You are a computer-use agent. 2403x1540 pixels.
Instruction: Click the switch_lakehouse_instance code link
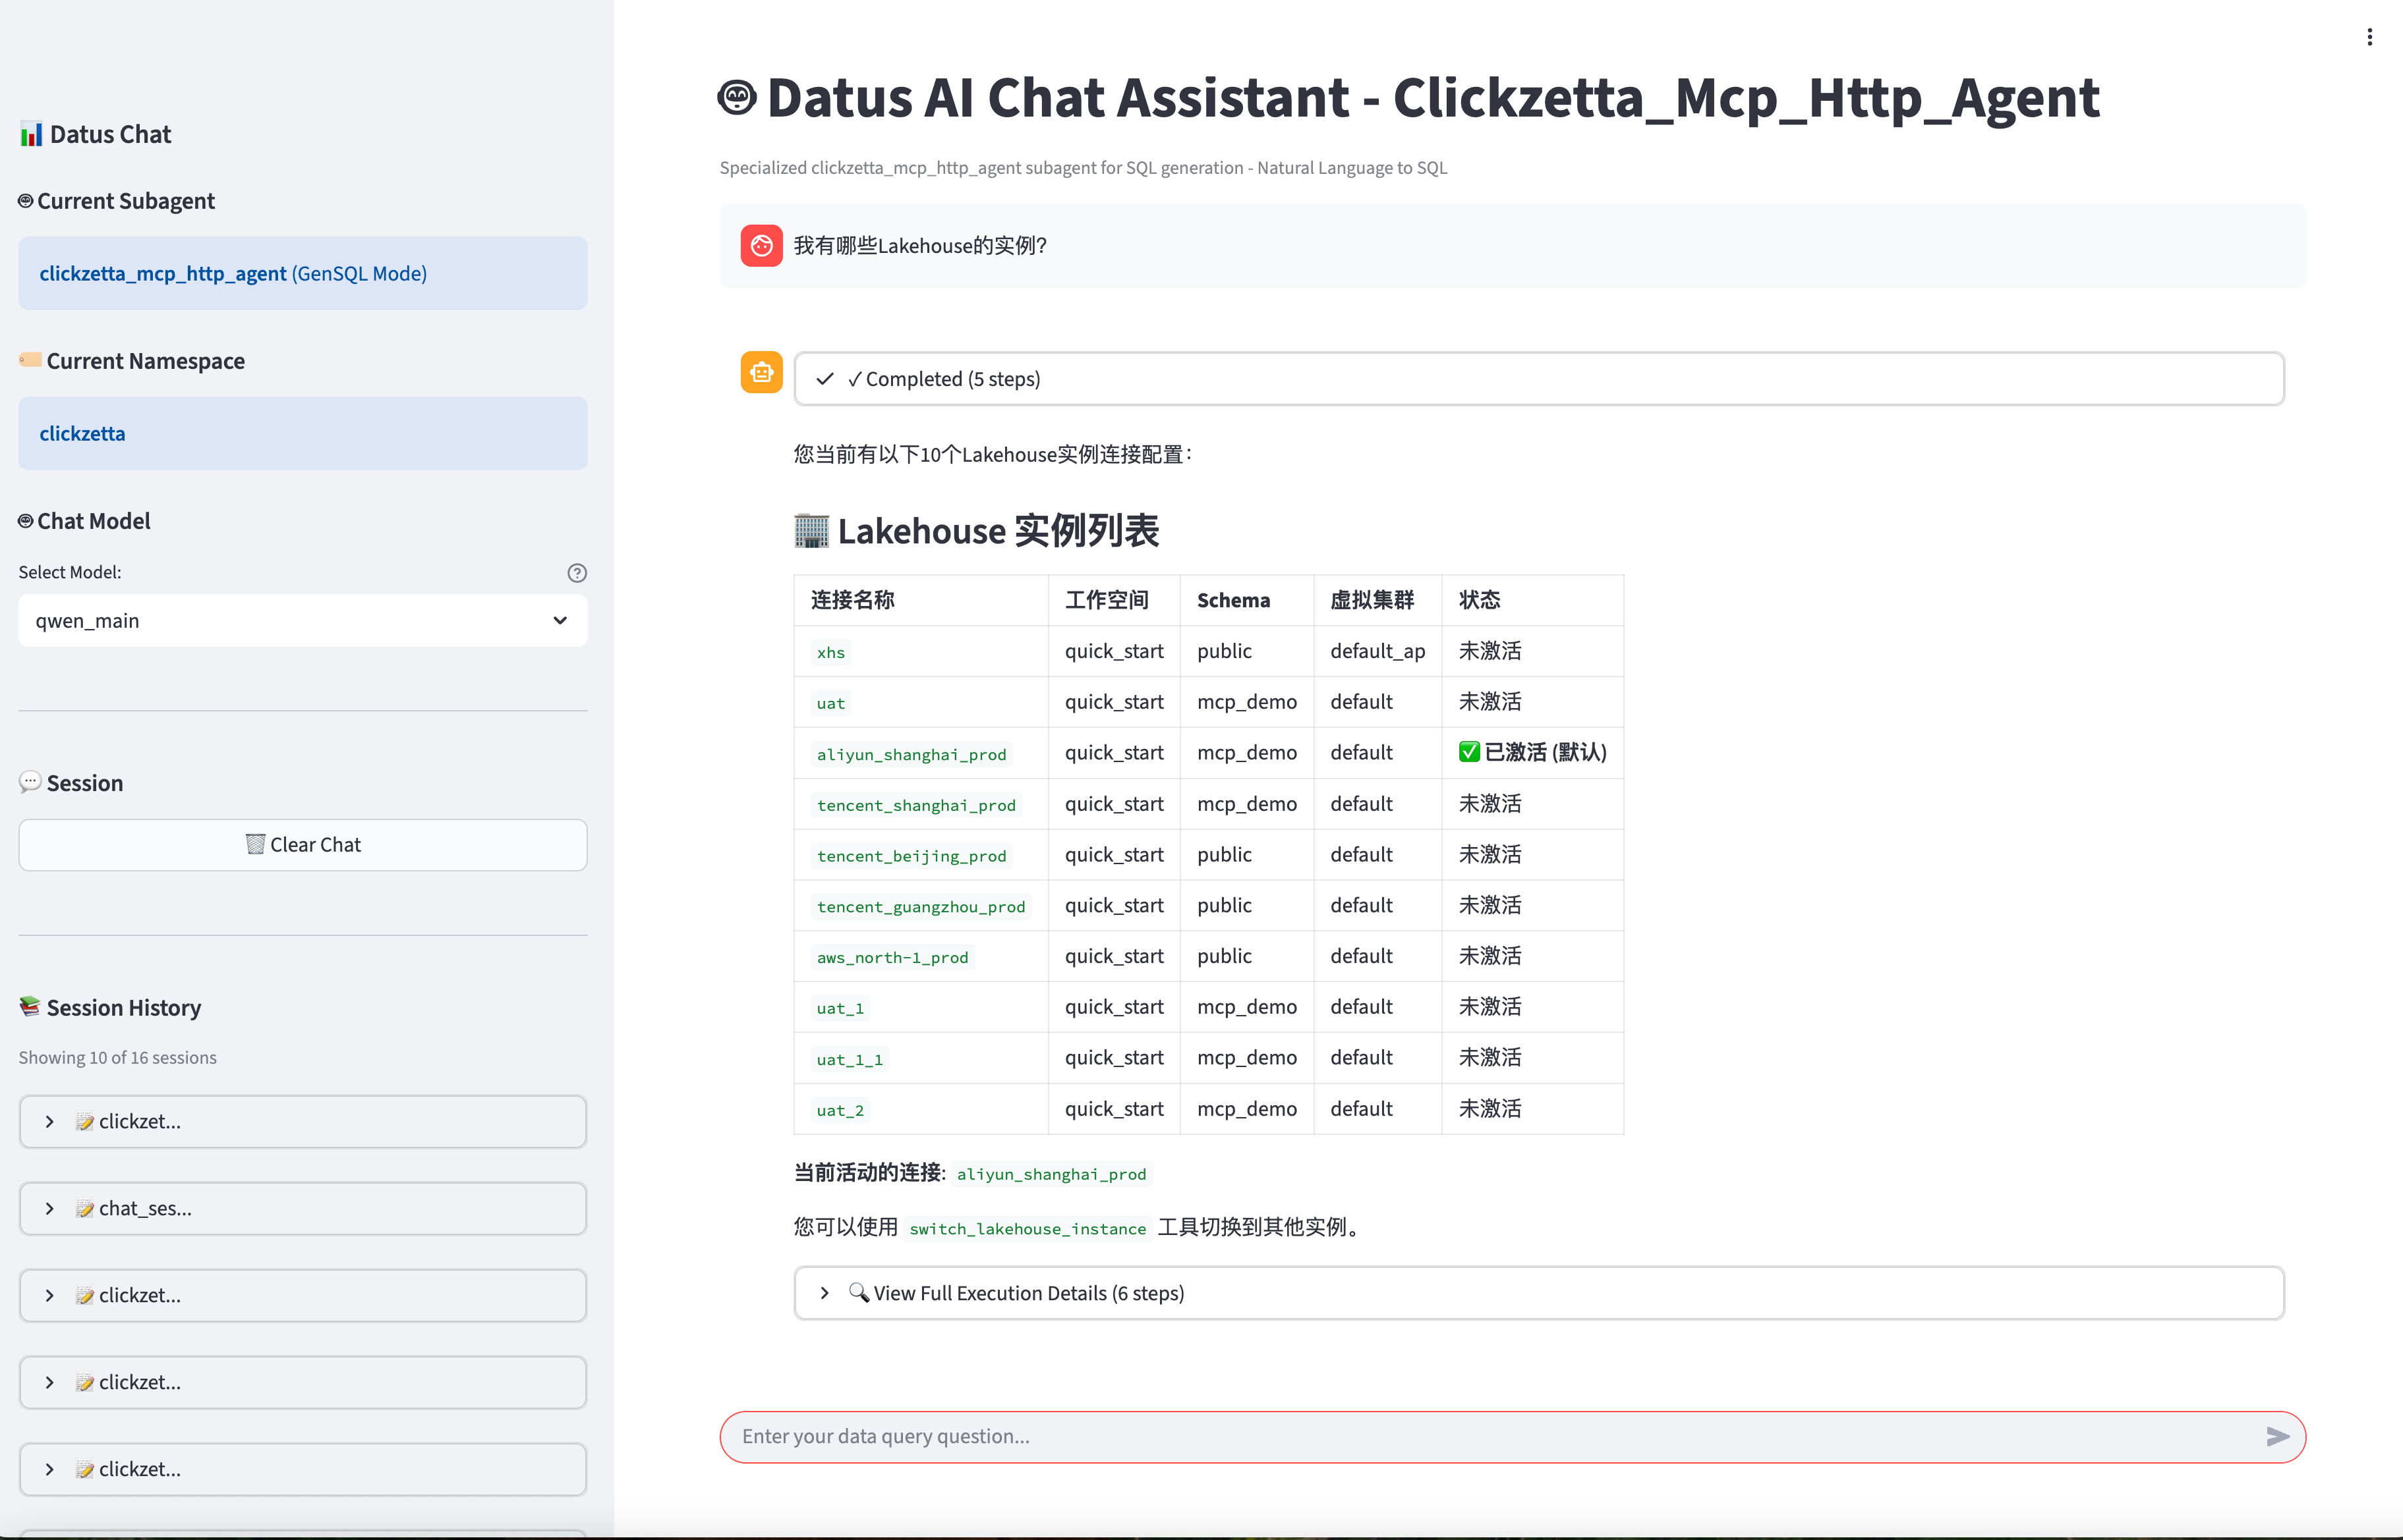coord(1026,1228)
